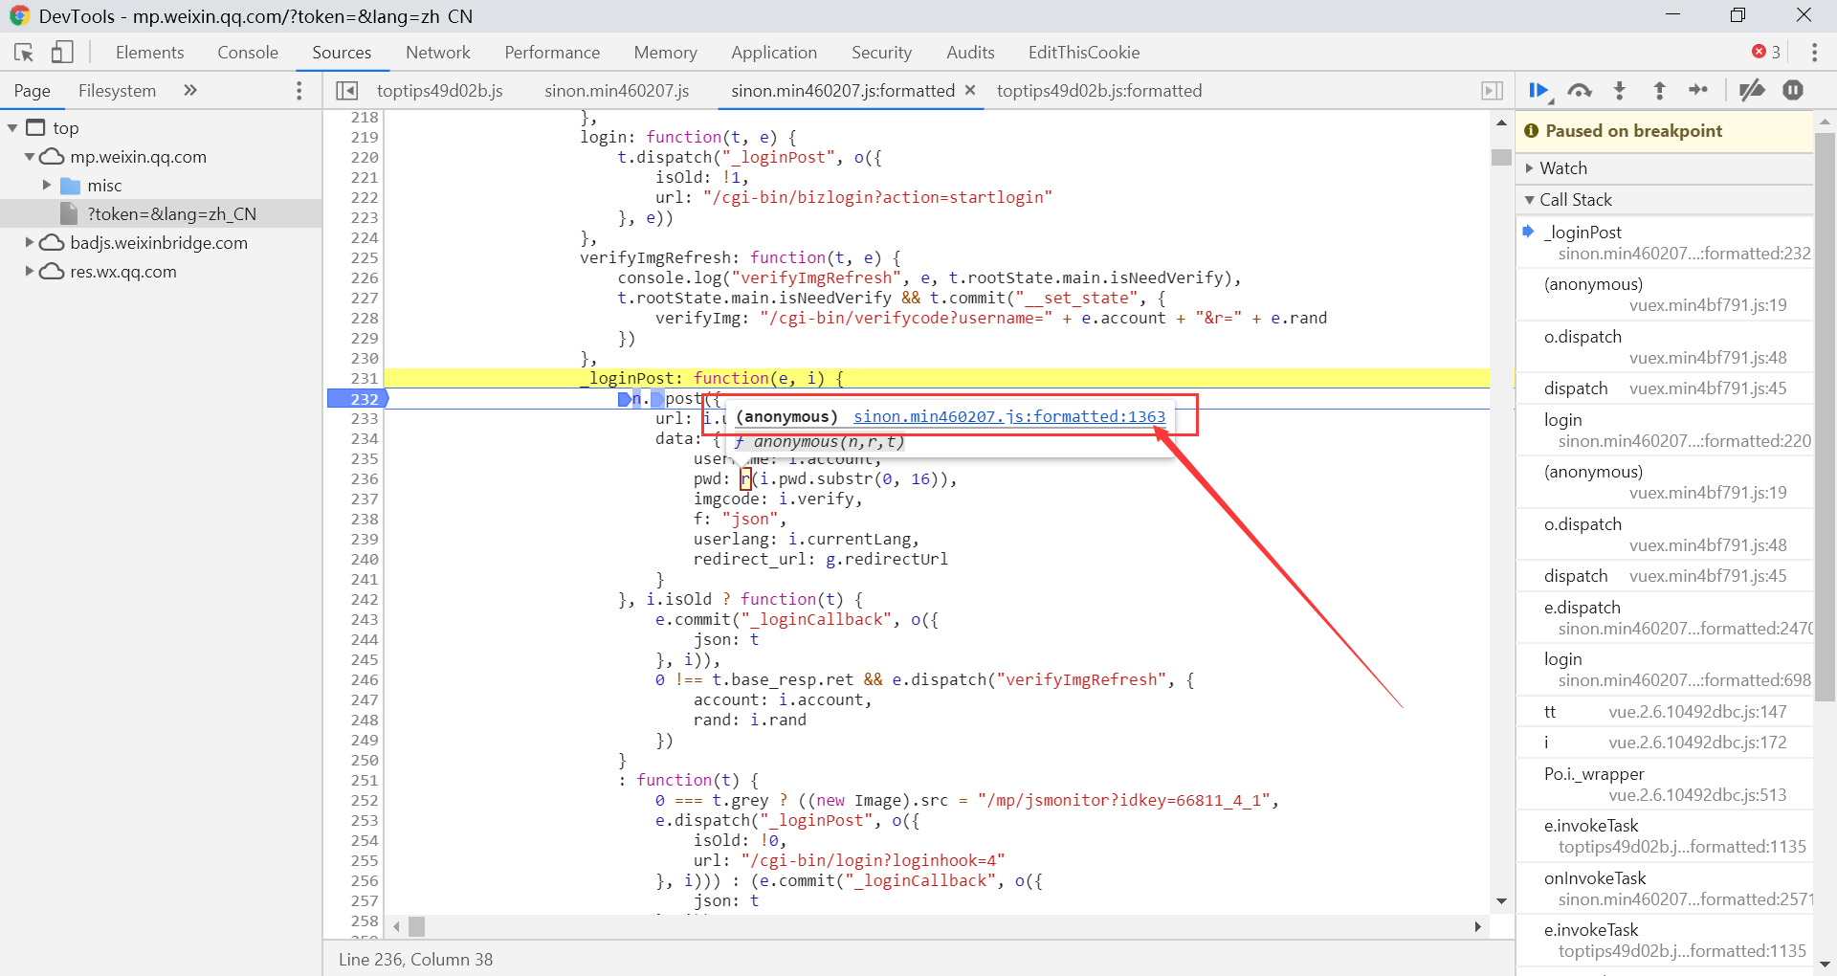Open the toptips49d02b.js:formatted file tab

click(1099, 91)
